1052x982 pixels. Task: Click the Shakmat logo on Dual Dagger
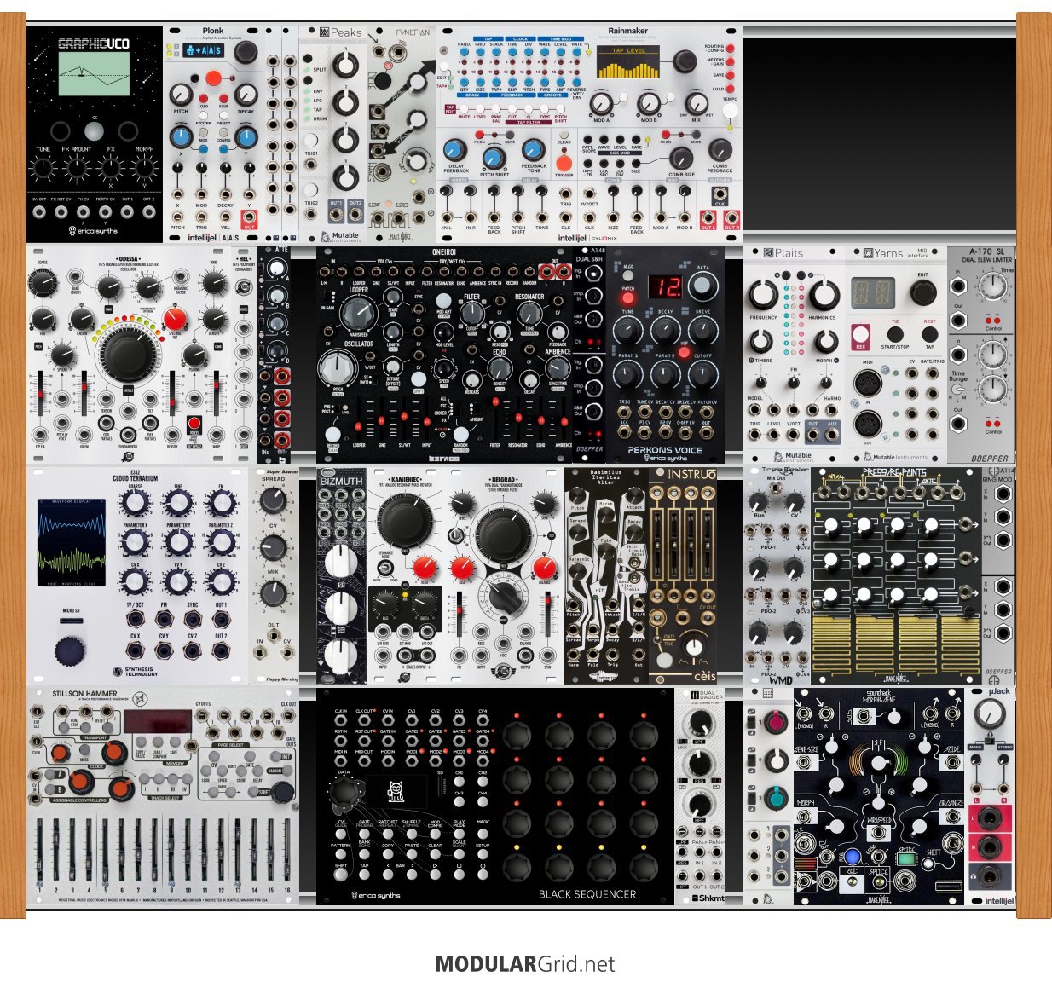coord(708,898)
